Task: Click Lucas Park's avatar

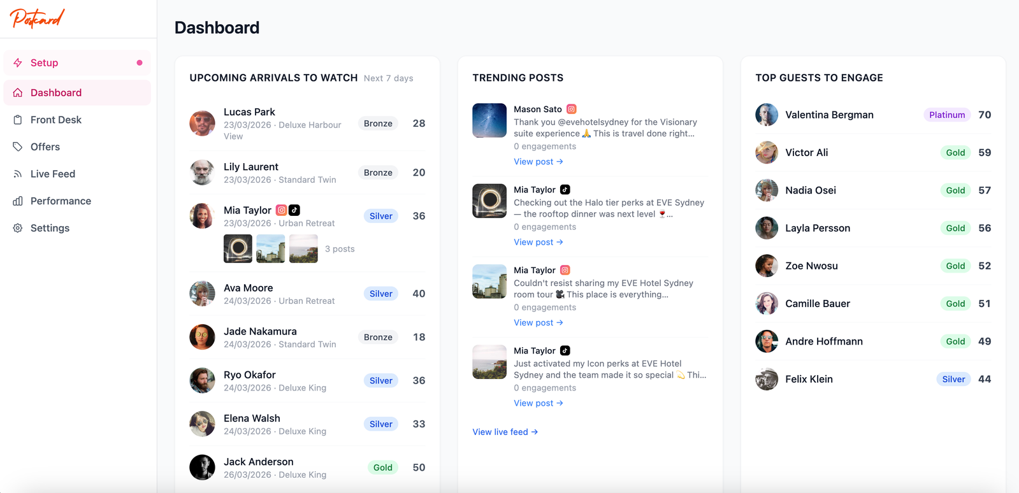Action: pyautogui.click(x=202, y=123)
